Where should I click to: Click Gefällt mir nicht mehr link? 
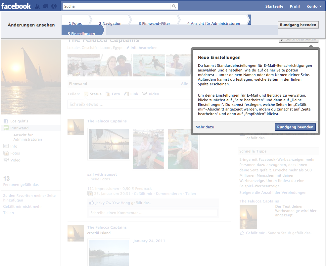[x=23, y=206]
